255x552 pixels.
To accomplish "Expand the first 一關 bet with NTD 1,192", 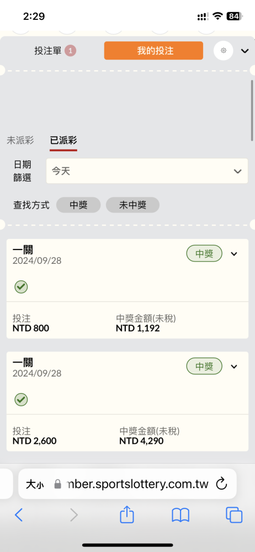I will 234,254.
